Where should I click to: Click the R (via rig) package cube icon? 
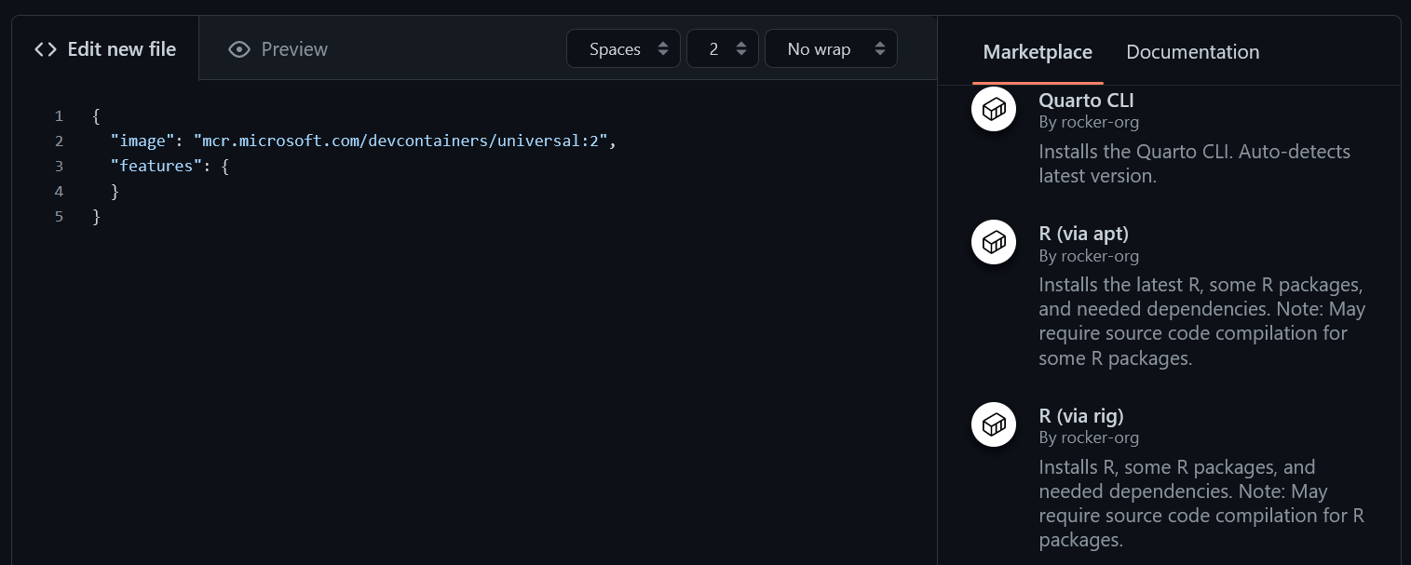tap(993, 424)
